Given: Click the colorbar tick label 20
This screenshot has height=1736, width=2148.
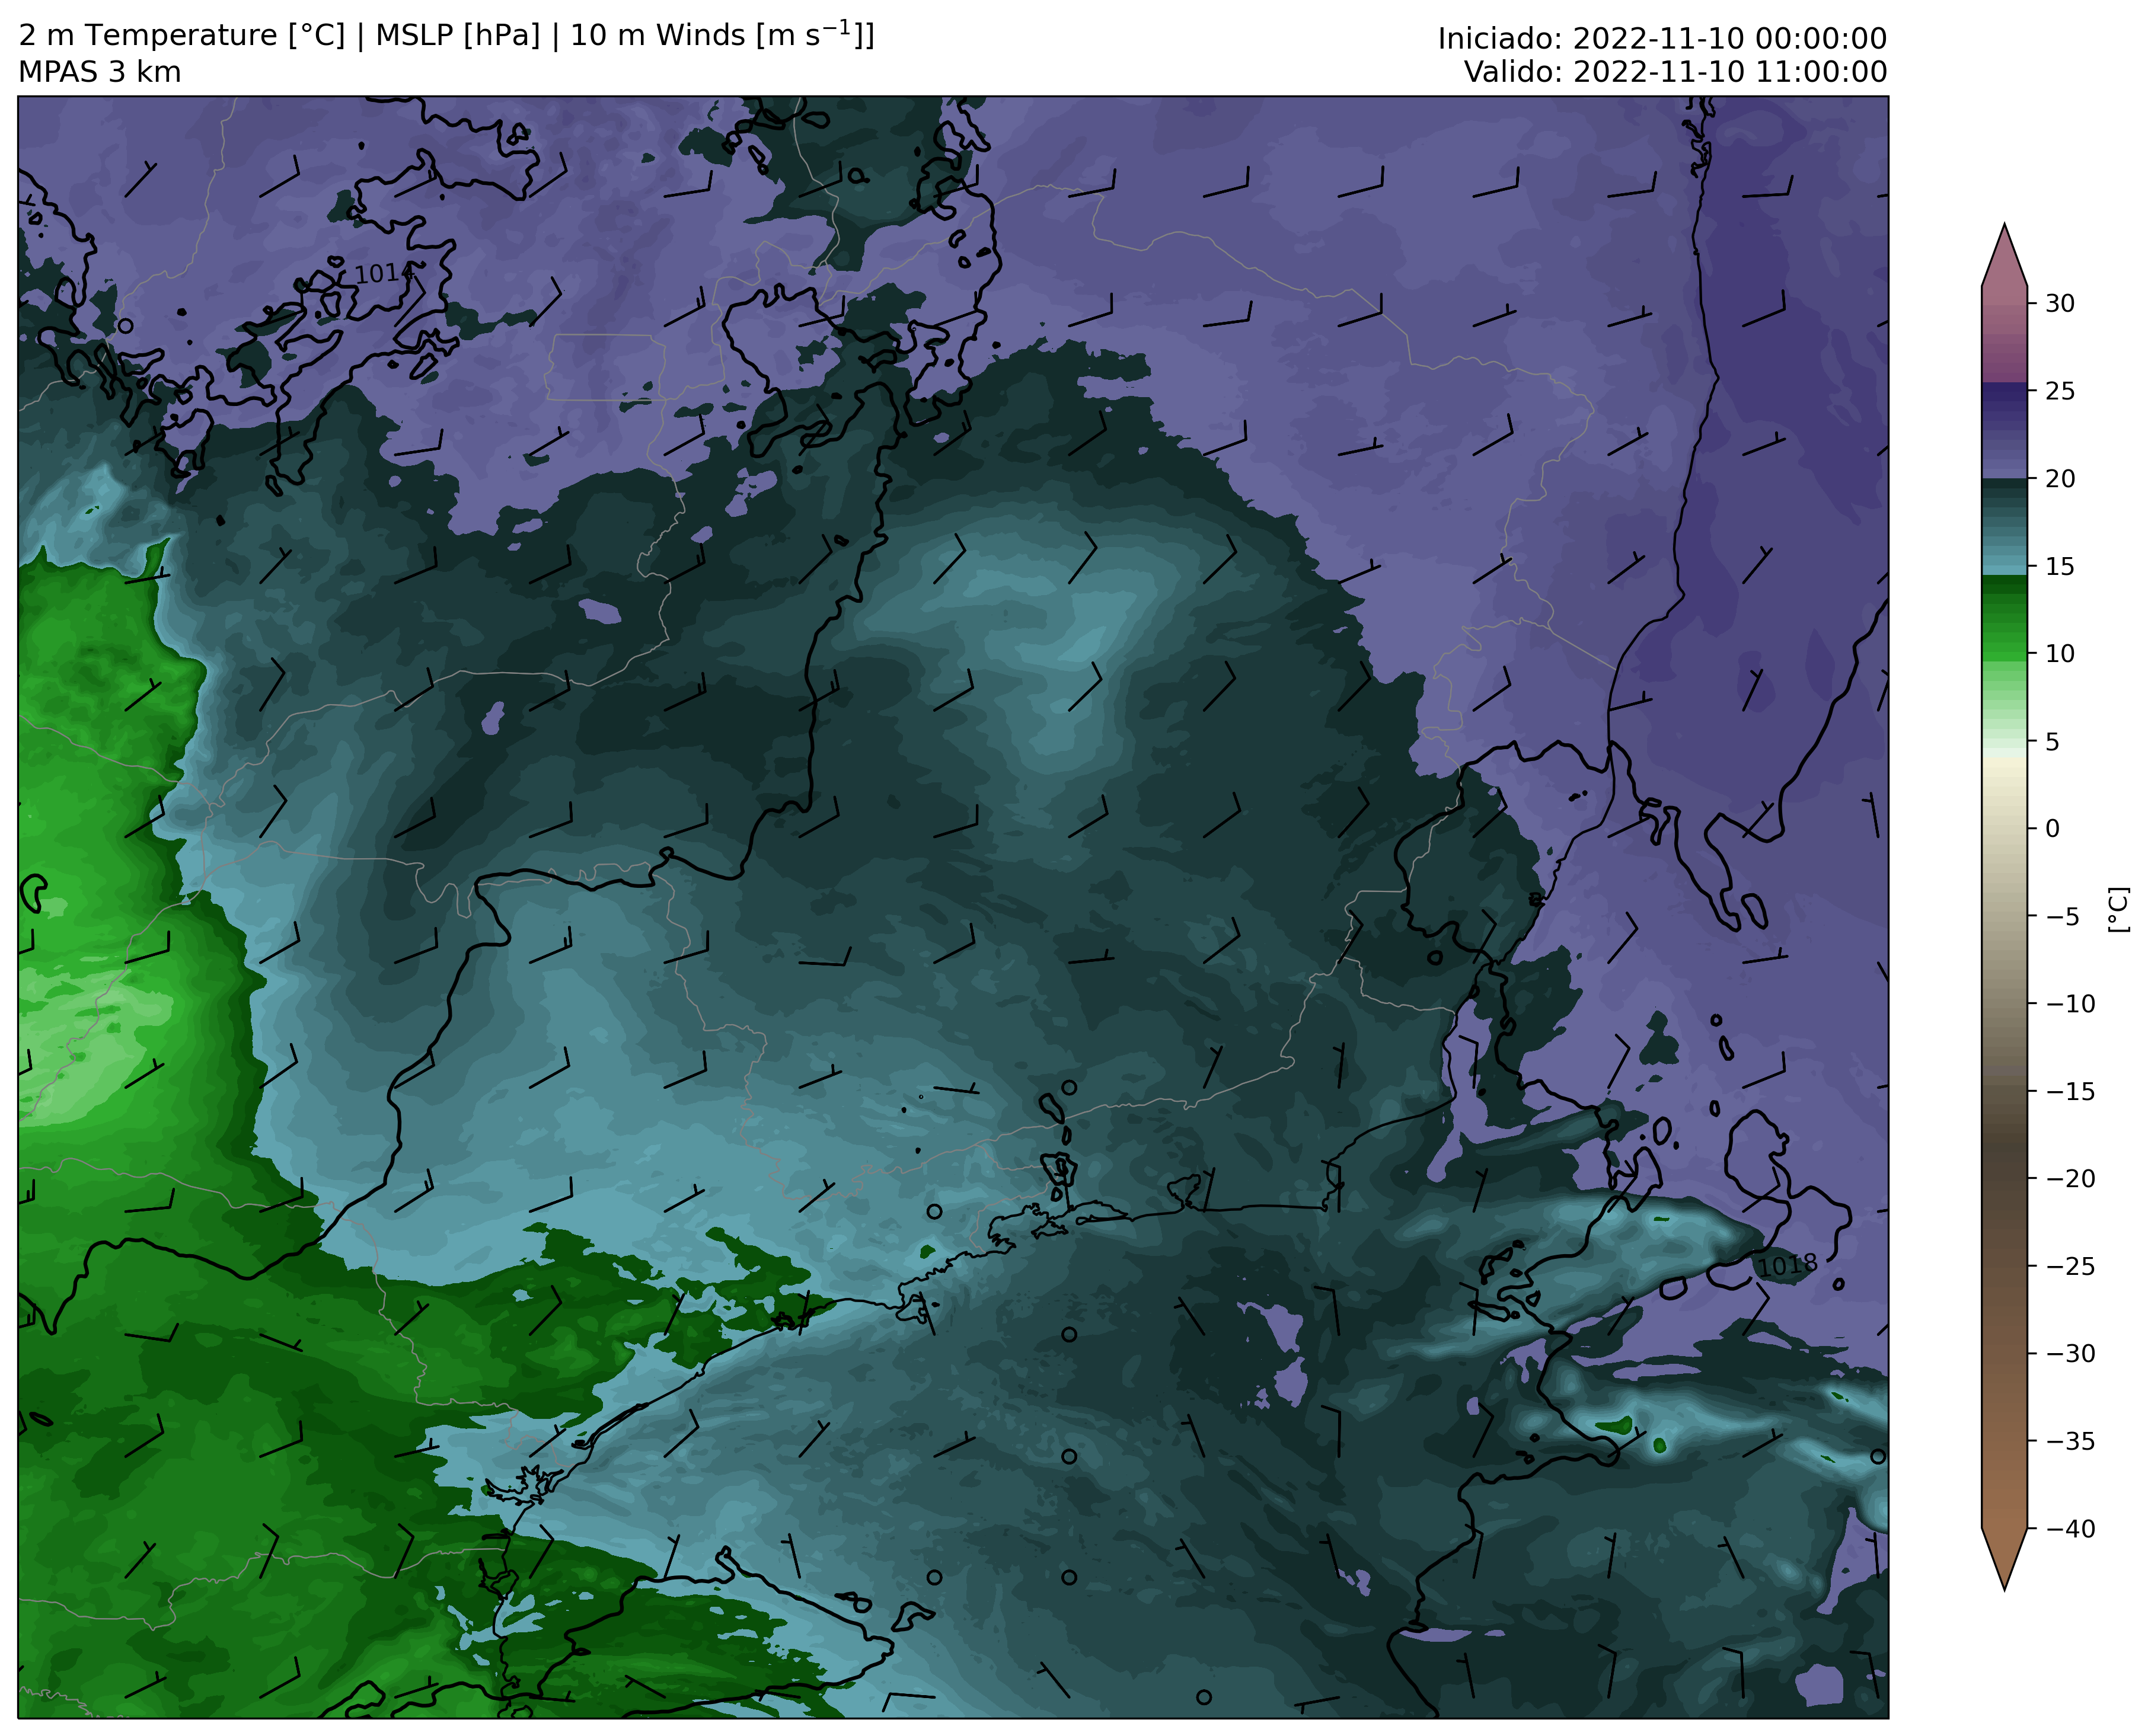Looking at the screenshot, I should (2059, 478).
